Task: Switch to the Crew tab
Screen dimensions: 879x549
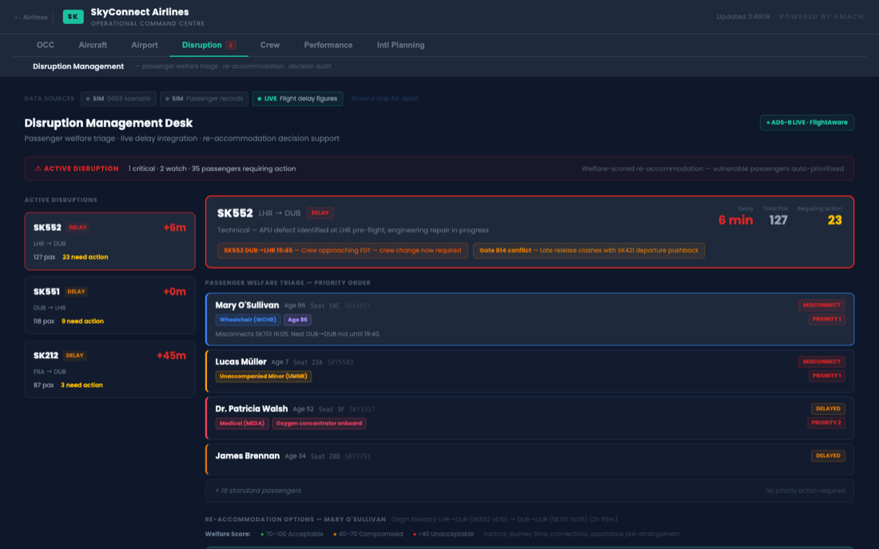Action: click(x=269, y=45)
